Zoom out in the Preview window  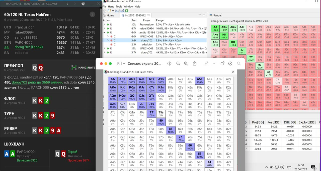[178, 63]
